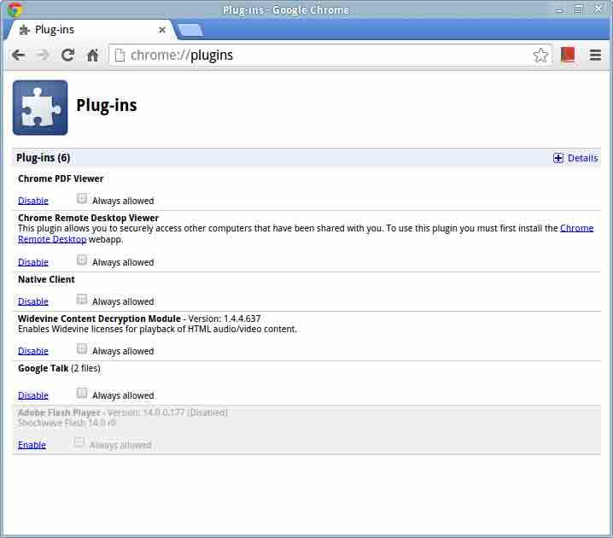The height and width of the screenshot is (538, 613).
Task: Click Widevine version 1.4.4.637 text
Action: pos(225,319)
